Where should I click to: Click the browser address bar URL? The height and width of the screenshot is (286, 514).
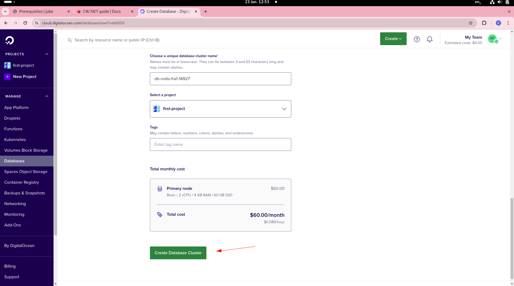[x=83, y=23]
